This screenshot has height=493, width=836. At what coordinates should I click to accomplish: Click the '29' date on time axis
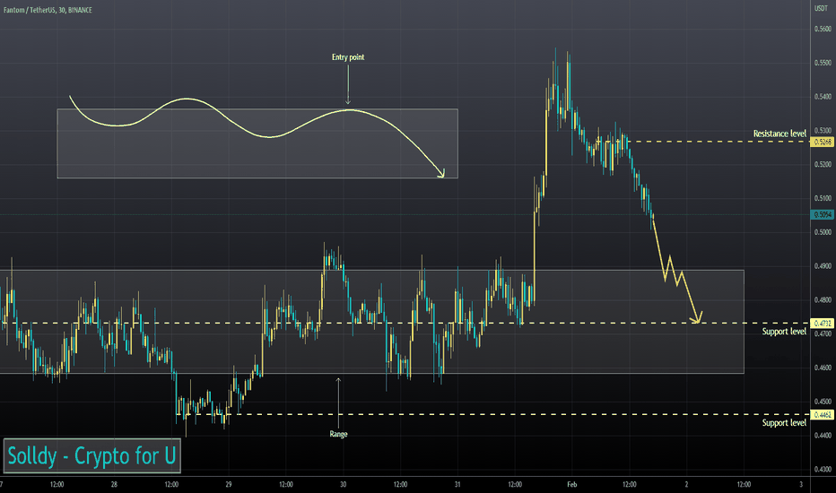tap(229, 484)
